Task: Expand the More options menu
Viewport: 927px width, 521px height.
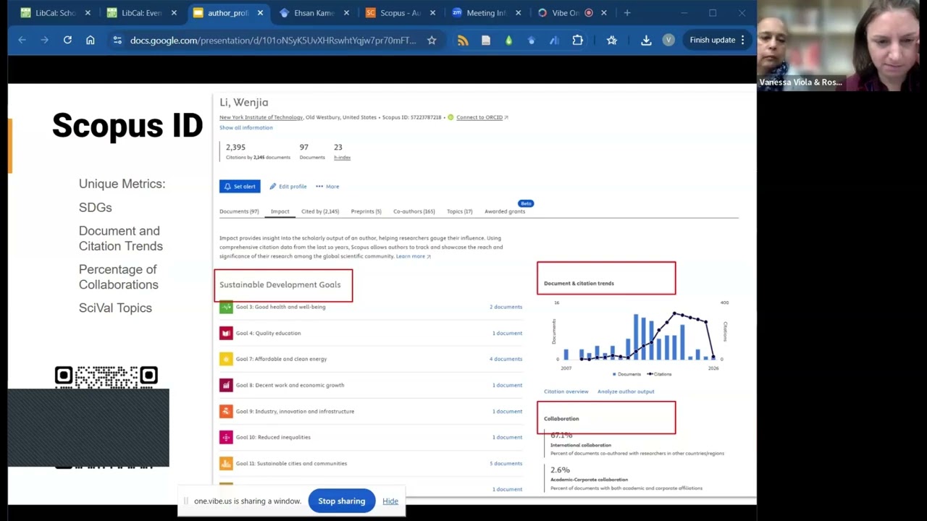Action: (x=327, y=187)
